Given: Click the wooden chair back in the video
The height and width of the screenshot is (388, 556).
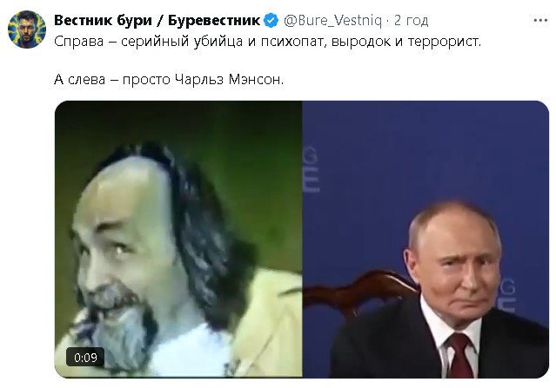Looking at the screenshot, I should [x=358, y=292].
